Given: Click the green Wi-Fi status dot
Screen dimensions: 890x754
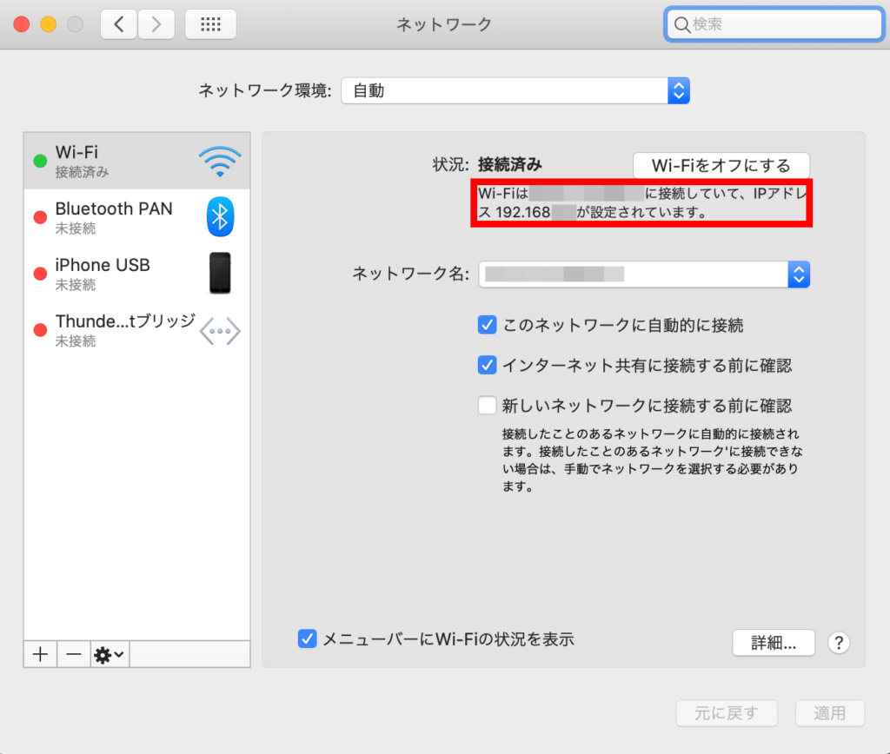Looking at the screenshot, I should coord(40,161).
